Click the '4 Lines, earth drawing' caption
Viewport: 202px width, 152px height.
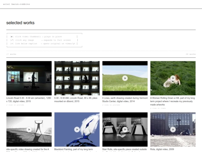pos(125,100)
